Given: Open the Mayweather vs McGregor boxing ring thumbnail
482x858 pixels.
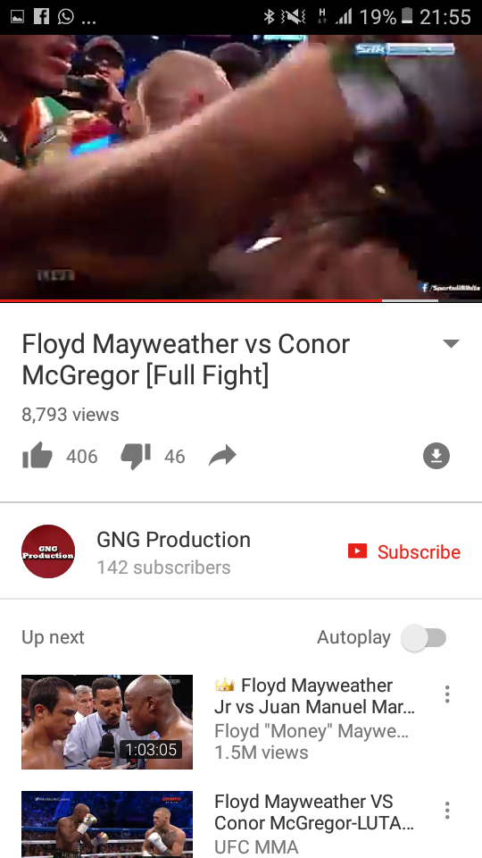Looking at the screenshot, I should click(107, 824).
